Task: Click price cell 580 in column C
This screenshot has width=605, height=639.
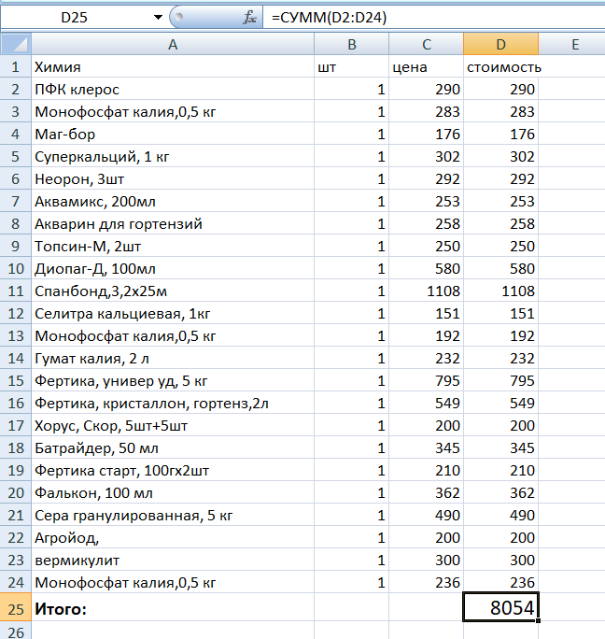Action: 426,268
